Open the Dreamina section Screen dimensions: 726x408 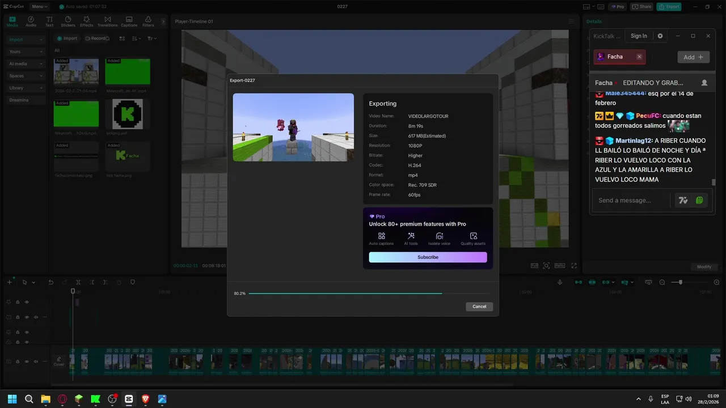tap(26, 100)
